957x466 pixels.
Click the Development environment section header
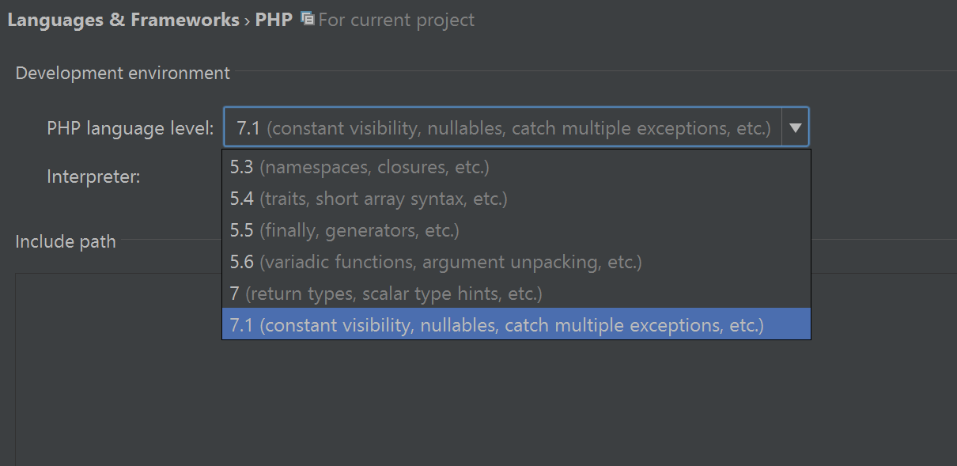coord(123,74)
